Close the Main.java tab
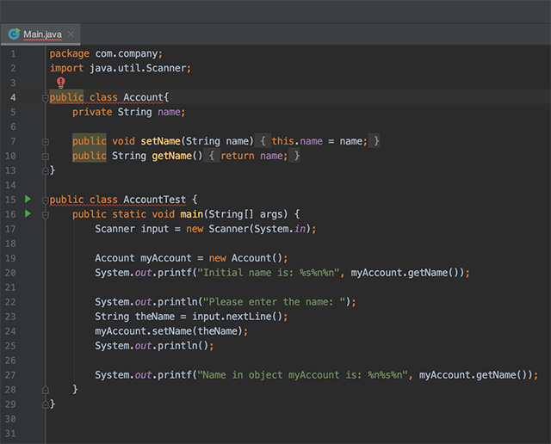Viewport: 551px width, 444px height. pos(71,34)
